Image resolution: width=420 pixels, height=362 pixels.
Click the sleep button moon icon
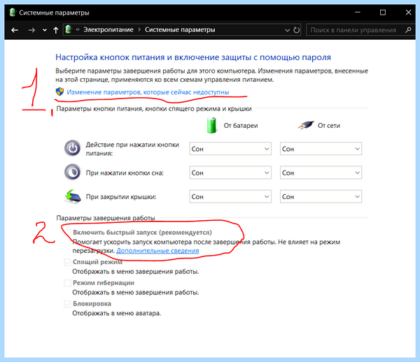73,173
